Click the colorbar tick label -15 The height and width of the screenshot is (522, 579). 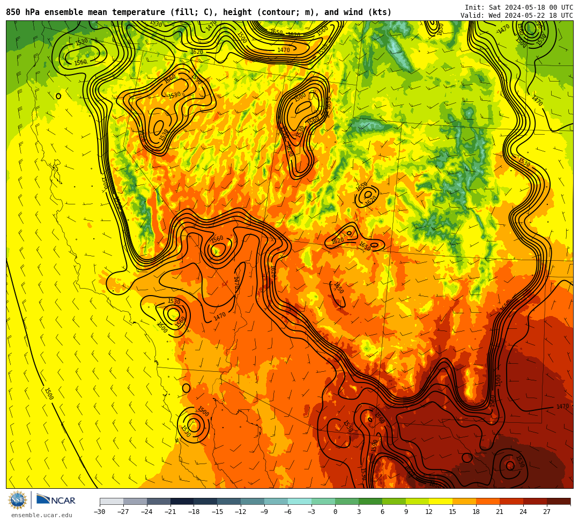pos(217,512)
